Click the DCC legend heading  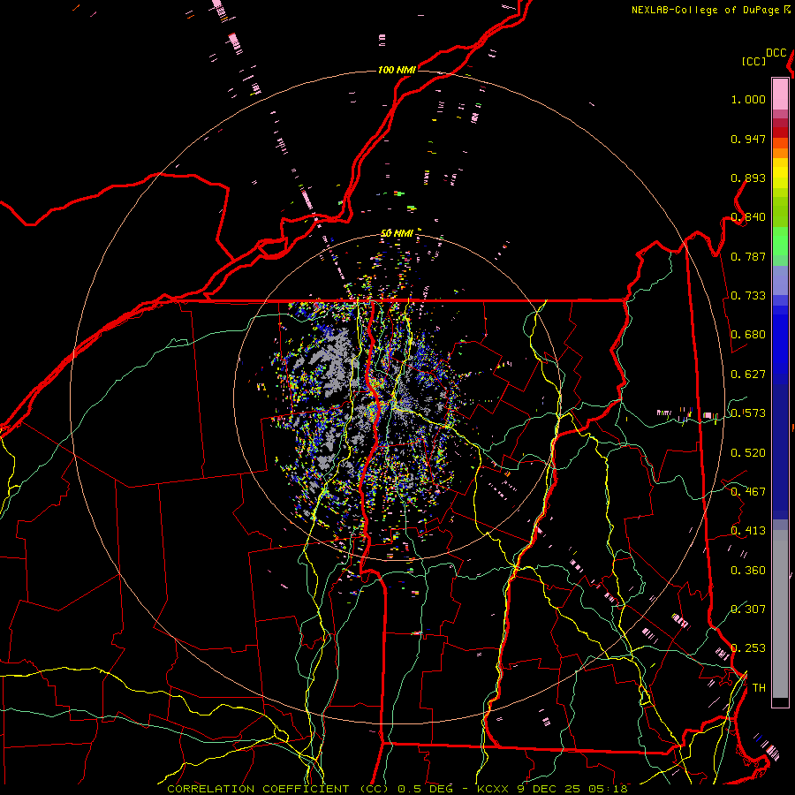coord(776,53)
